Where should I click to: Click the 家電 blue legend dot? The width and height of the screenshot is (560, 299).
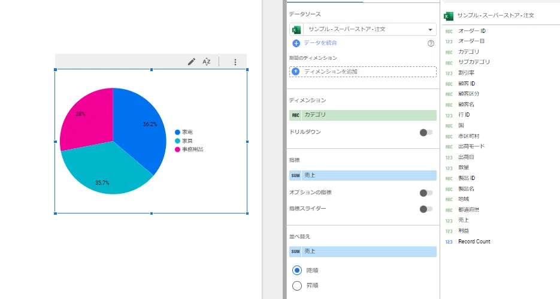(x=177, y=132)
